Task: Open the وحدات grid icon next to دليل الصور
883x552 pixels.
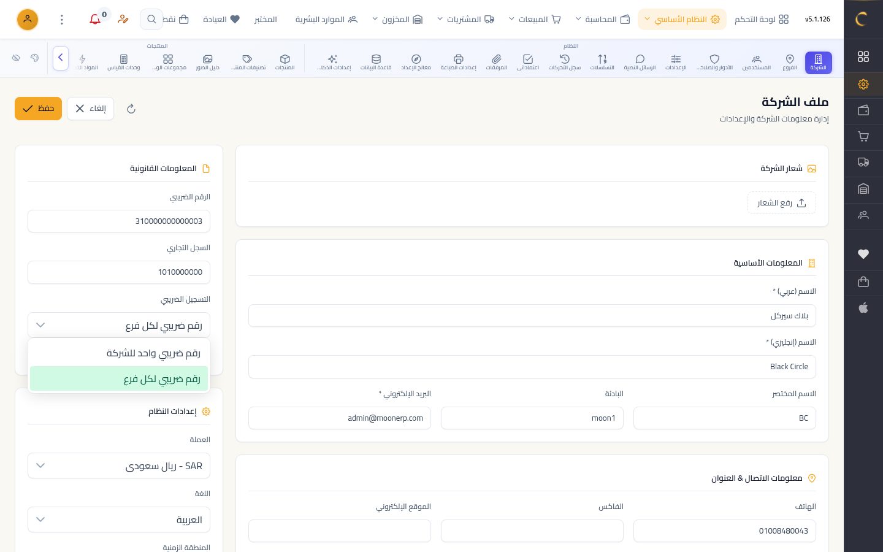Action: (x=169, y=62)
